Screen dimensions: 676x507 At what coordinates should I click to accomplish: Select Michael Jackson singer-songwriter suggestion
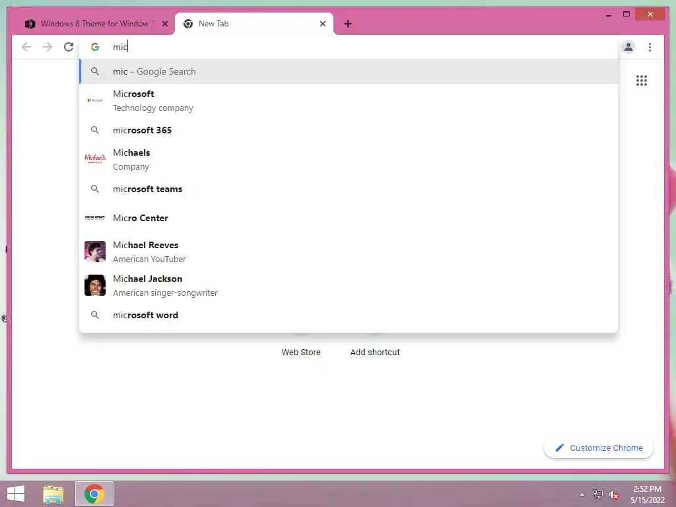pos(349,285)
